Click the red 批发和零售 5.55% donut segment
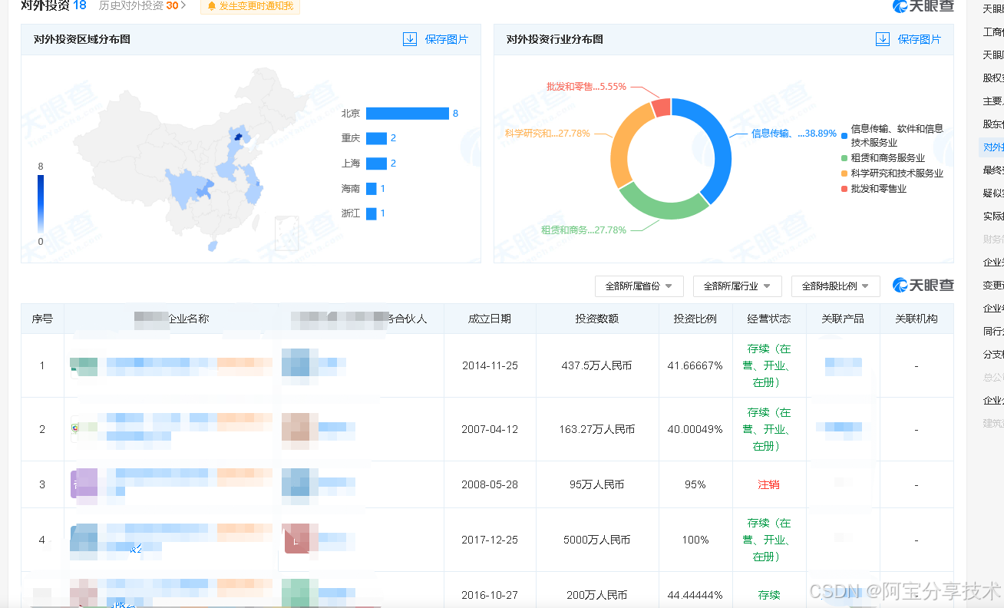1004x608 pixels. 661,107
